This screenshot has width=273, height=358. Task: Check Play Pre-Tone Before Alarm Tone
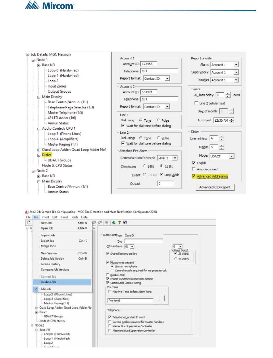[109, 292]
